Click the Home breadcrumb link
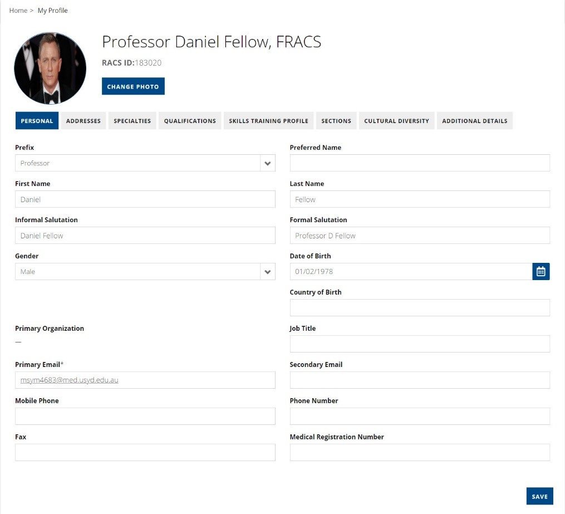565x514 pixels. coord(18,11)
